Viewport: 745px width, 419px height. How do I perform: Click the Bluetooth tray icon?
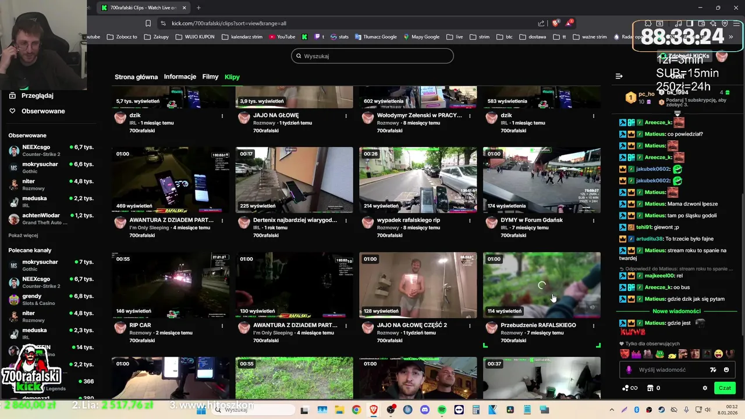pyautogui.click(x=636, y=410)
